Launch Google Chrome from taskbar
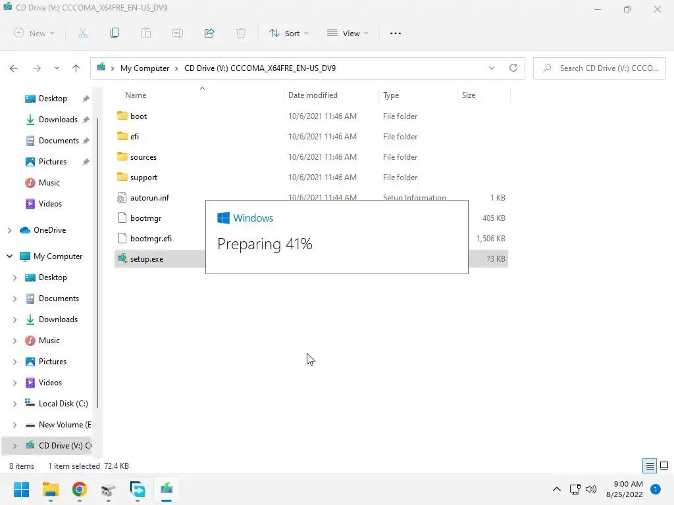The image size is (674, 505). pos(79,489)
